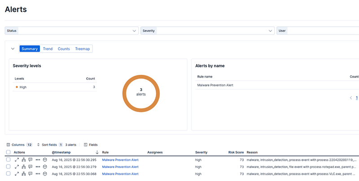Collapse the summary visualization panel
Screen dimensions: 359x181
pos(13,49)
